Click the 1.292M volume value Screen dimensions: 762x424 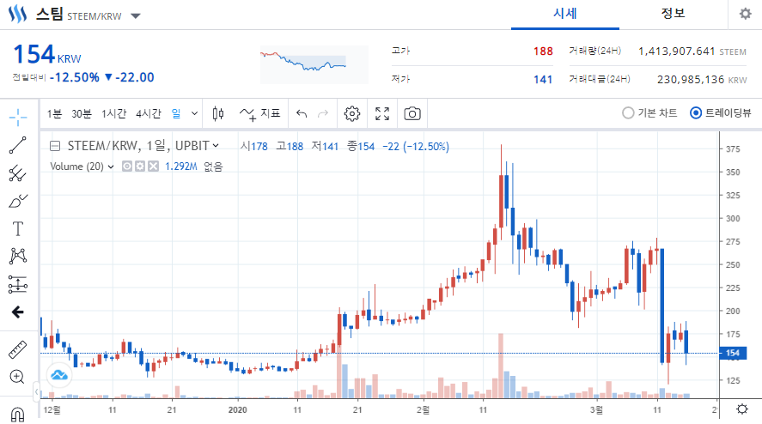tap(180, 167)
